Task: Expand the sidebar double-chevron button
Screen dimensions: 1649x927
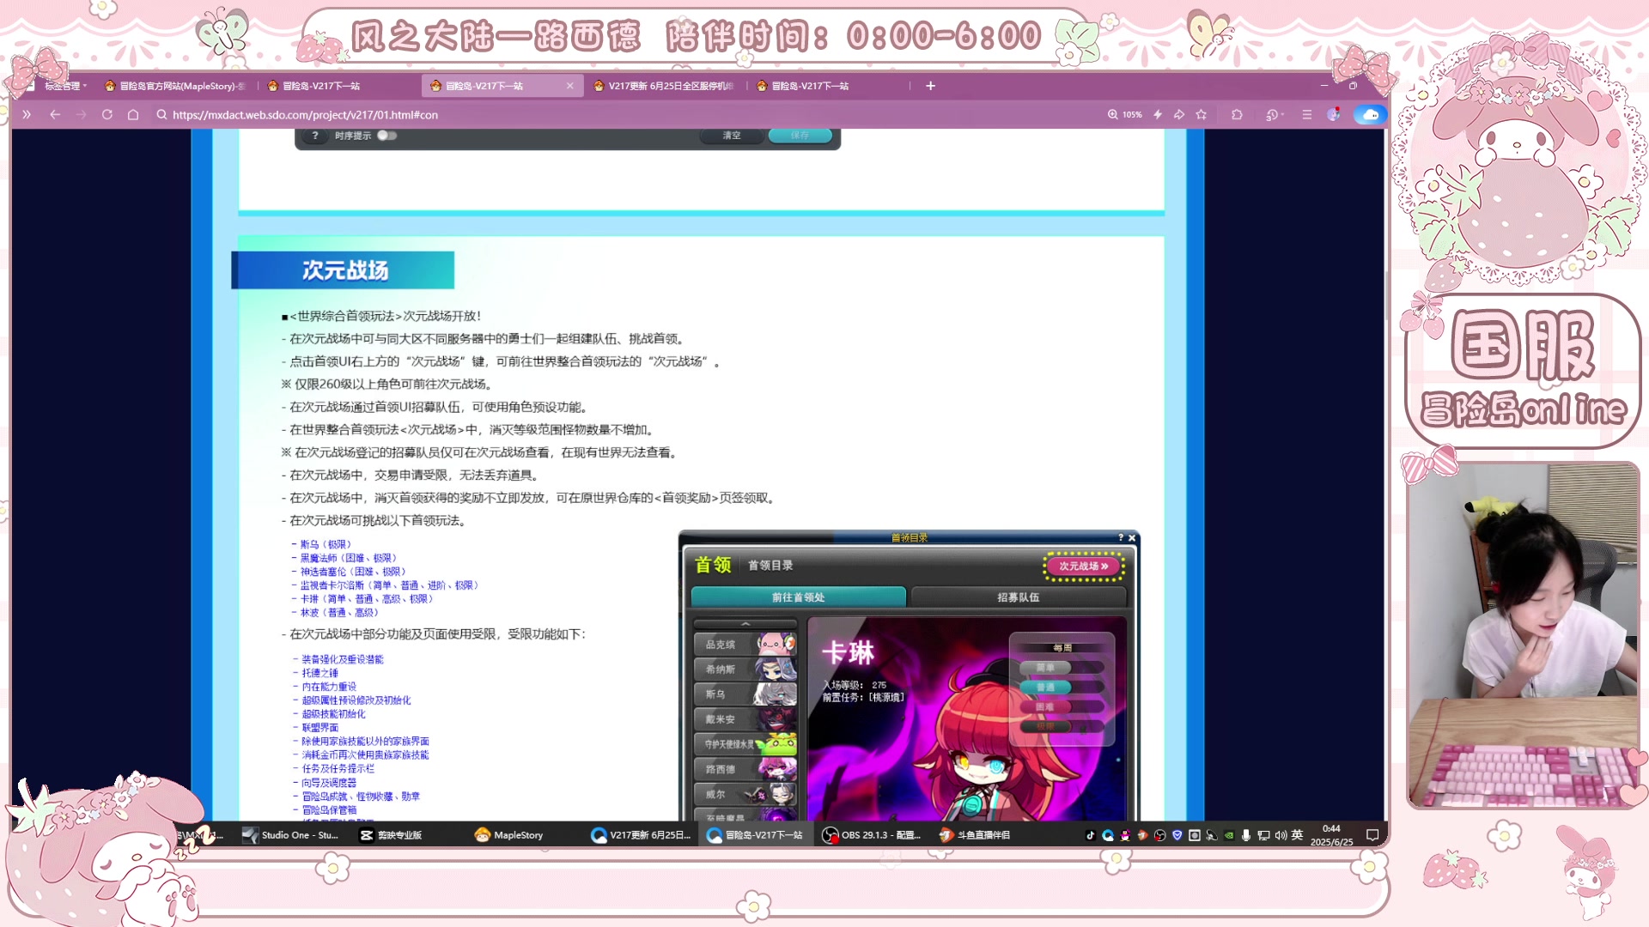Action: tap(27, 114)
